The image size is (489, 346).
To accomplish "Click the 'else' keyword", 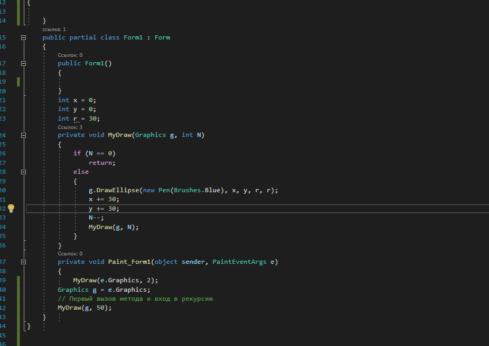I will pos(81,172).
